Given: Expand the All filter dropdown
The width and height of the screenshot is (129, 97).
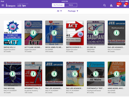Looking at the screenshot, I should click(59, 11).
